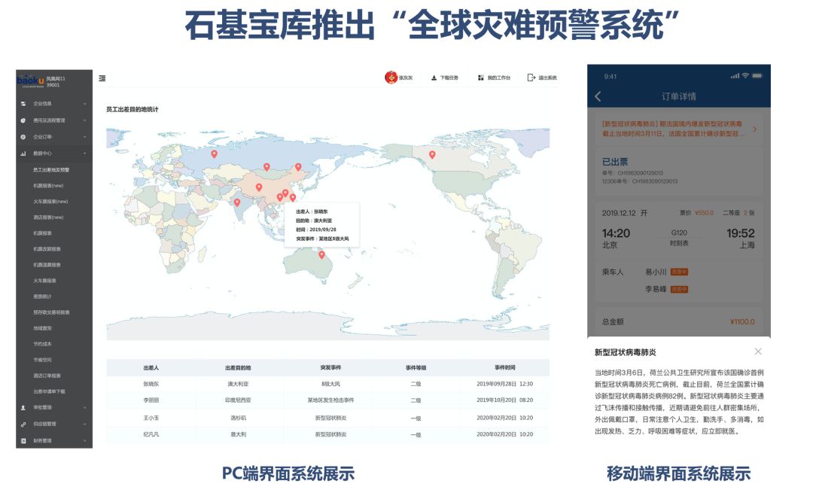Open 机票改期报表 in the sidebar
813x502 pixels.
pyautogui.click(x=47, y=249)
